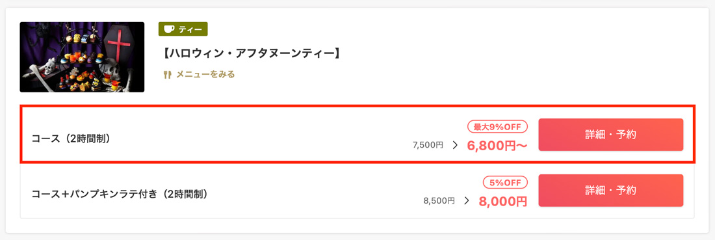Select the 6,800円〜 discounted price

click(x=497, y=146)
